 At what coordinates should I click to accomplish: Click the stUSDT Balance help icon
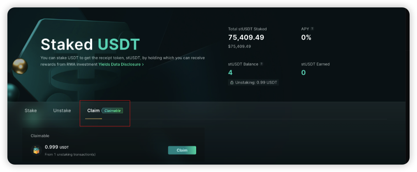click(x=262, y=64)
